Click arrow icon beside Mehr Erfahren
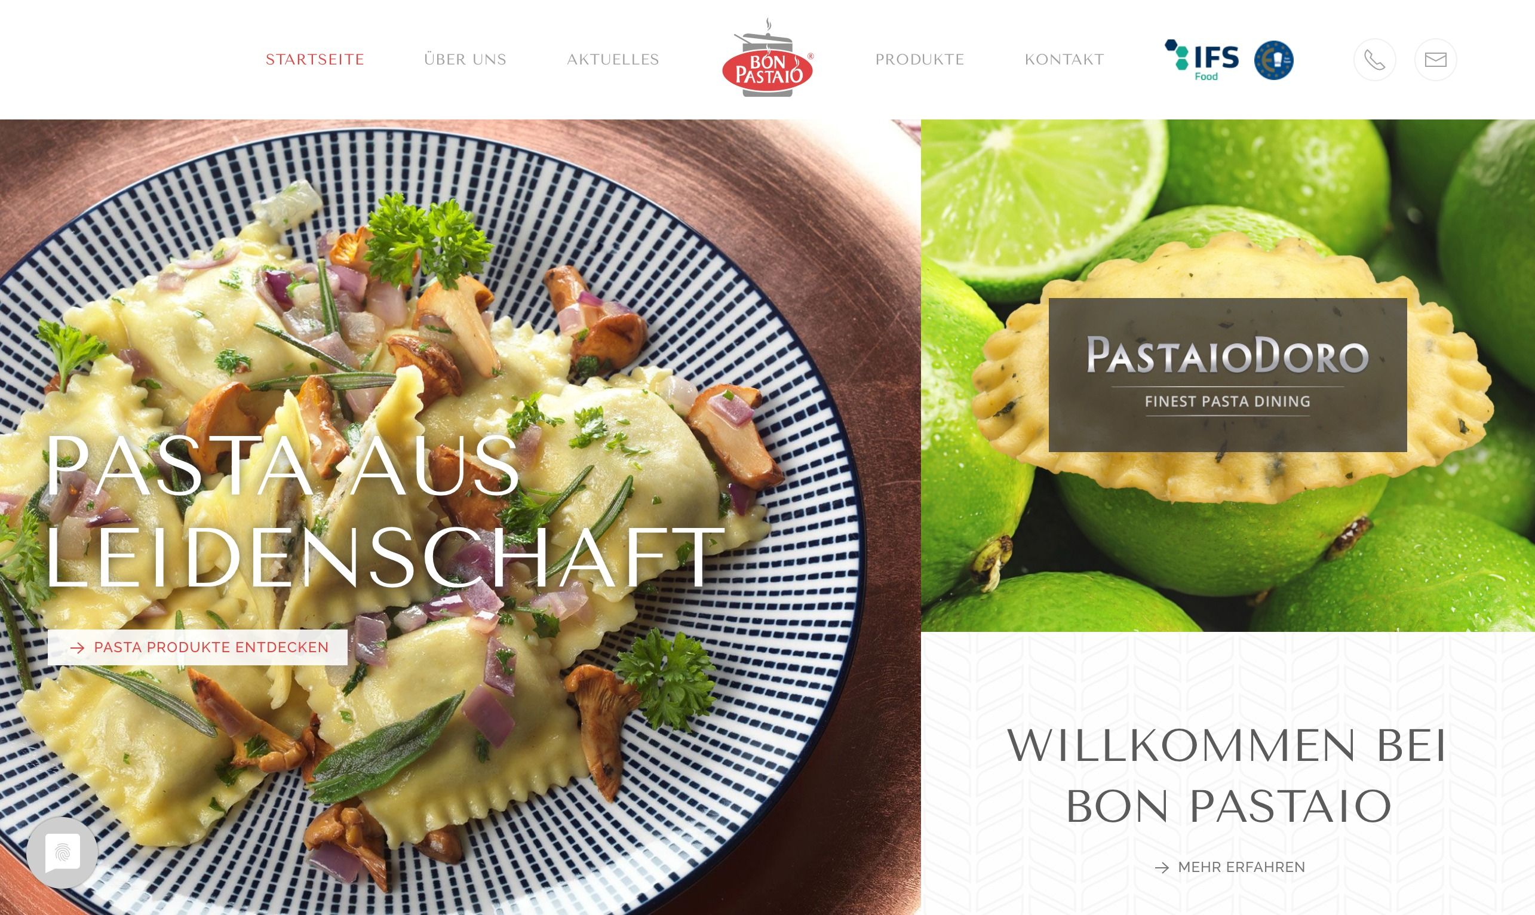 [1162, 868]
